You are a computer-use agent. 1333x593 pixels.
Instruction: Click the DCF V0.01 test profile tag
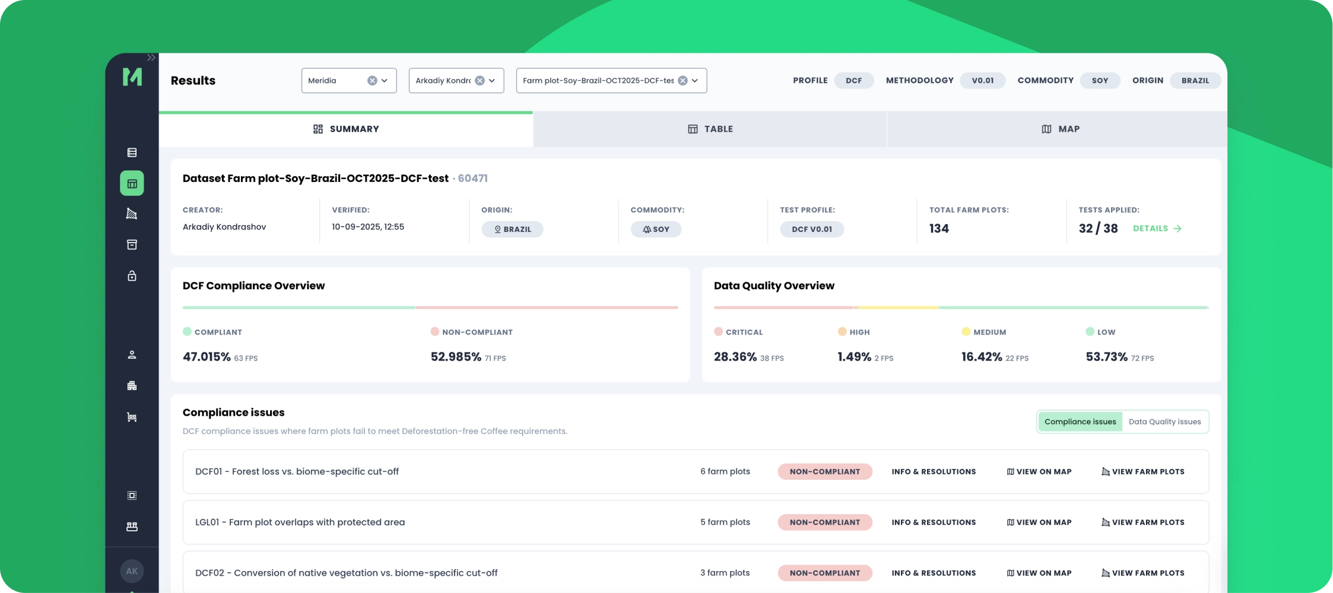point(812,229)
